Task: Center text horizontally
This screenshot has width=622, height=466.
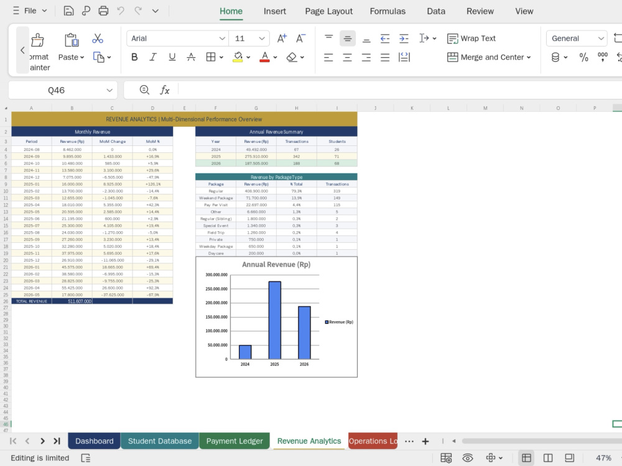Action: point(348,57)
